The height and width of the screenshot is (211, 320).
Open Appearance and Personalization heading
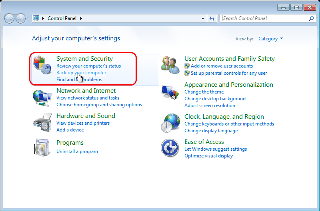click(229, 85)
